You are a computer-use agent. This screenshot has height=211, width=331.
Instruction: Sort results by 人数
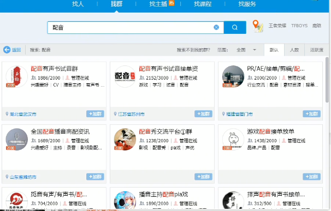pyautogui.click(x=294, y=50)
